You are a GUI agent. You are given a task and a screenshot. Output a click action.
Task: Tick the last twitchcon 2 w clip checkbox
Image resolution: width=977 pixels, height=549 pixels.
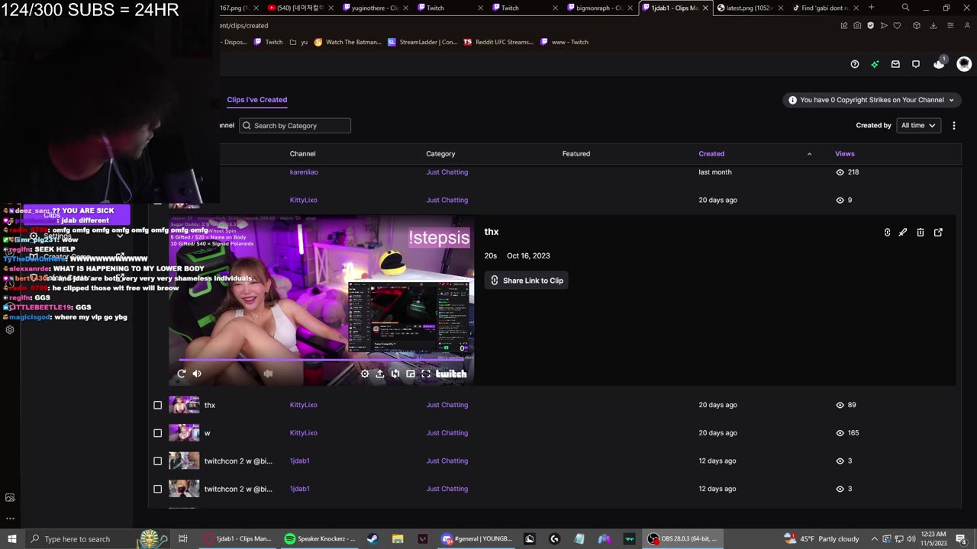point(158,489)
